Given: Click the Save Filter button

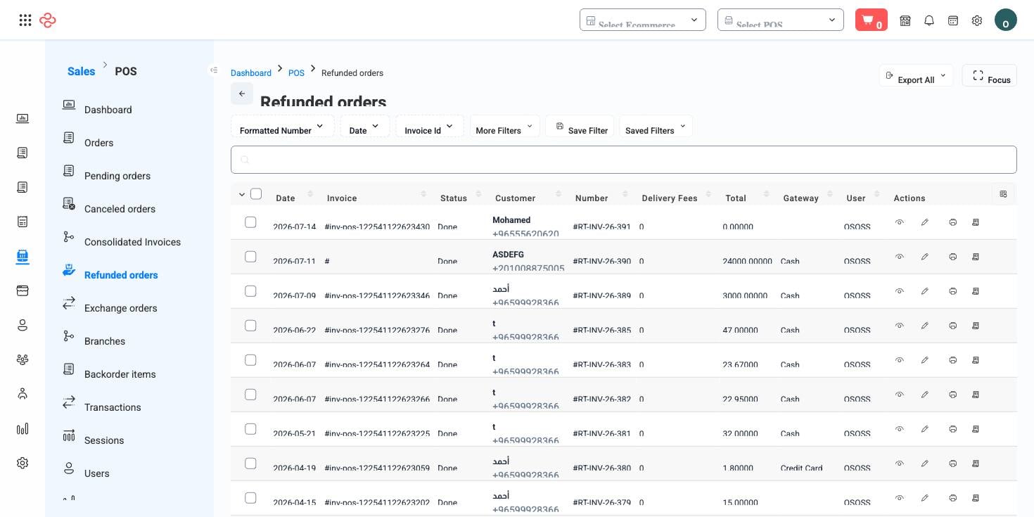Looking at the screenshot, I should pyautogui.click(x=580, y=127).
